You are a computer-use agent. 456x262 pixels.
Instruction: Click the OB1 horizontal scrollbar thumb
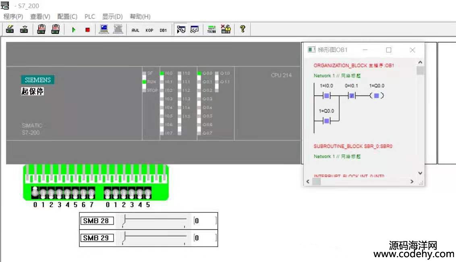316,182
